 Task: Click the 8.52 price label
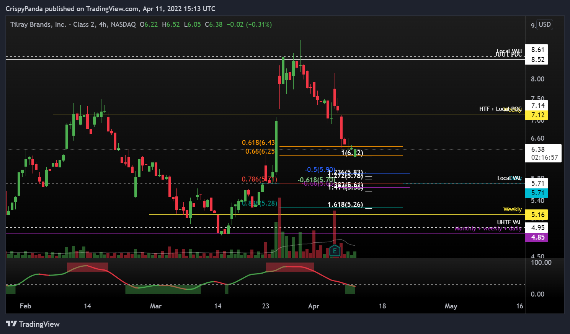click(537, 60)
